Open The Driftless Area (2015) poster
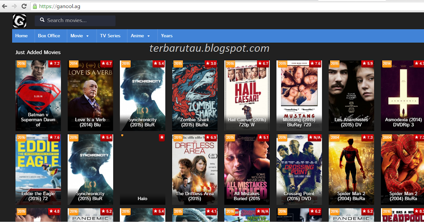 (x=195, y=169)
